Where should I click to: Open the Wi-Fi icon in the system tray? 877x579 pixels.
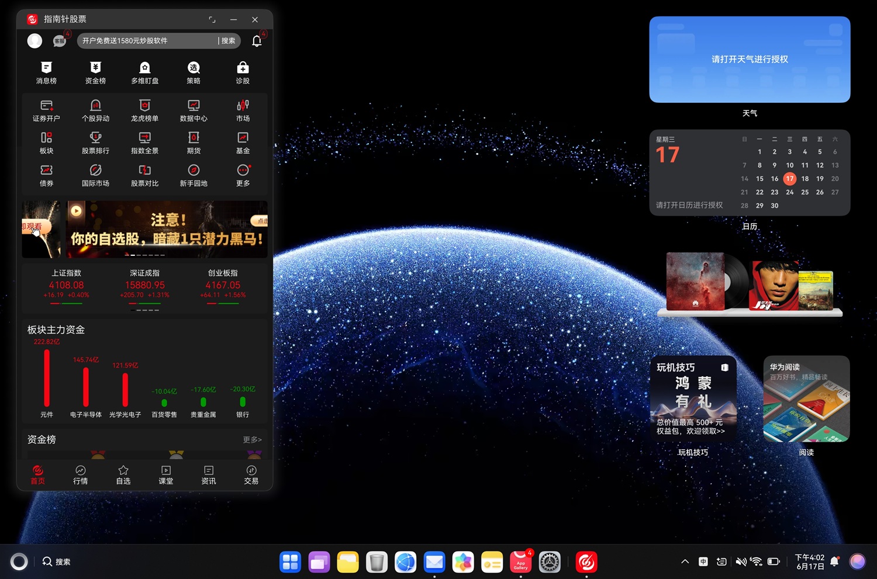pos(757,562)
